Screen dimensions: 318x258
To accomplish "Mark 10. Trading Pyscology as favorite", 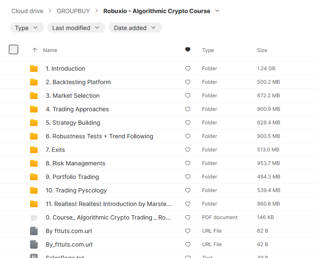I will [188, 190].
